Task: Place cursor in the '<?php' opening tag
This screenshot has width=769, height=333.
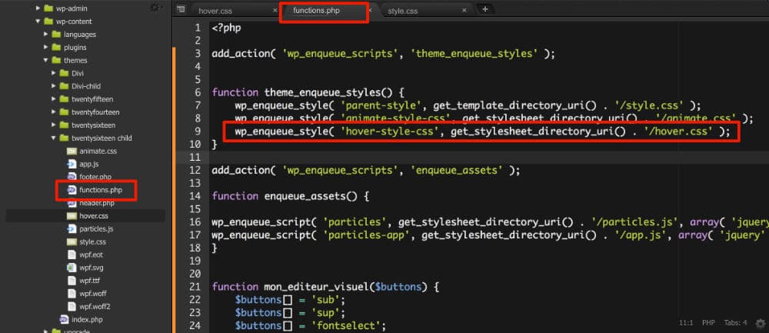Action: click(x=227, y=28)
